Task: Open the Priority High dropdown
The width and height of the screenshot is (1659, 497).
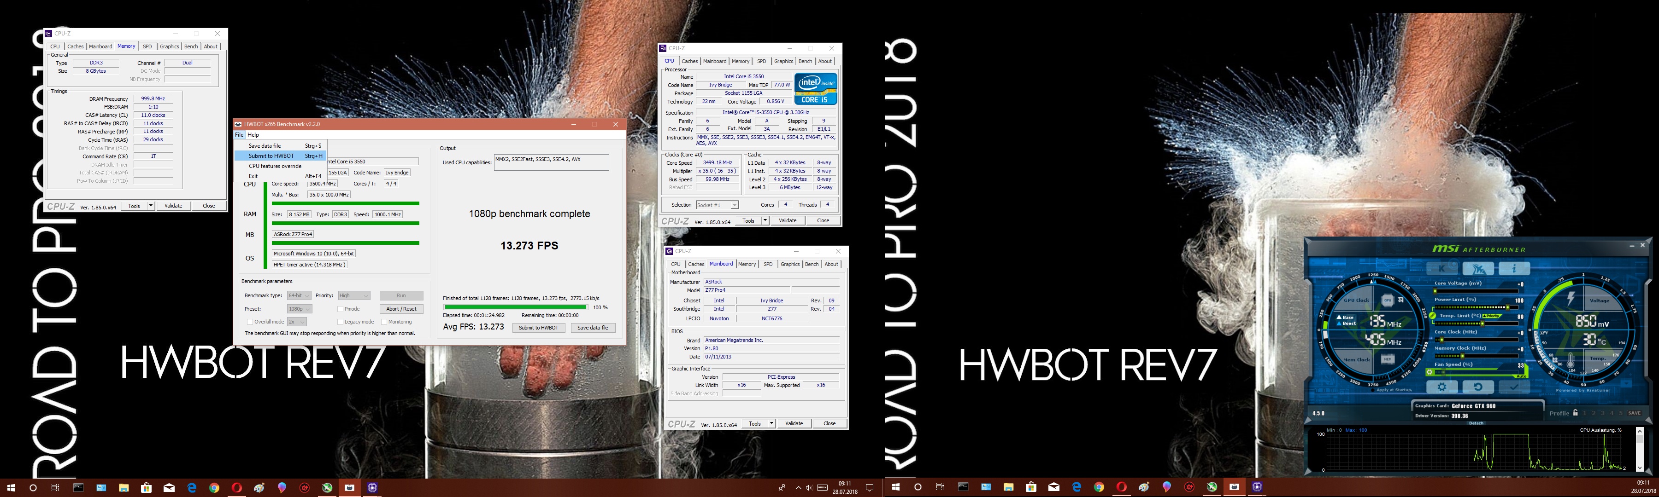Action: 353,296
